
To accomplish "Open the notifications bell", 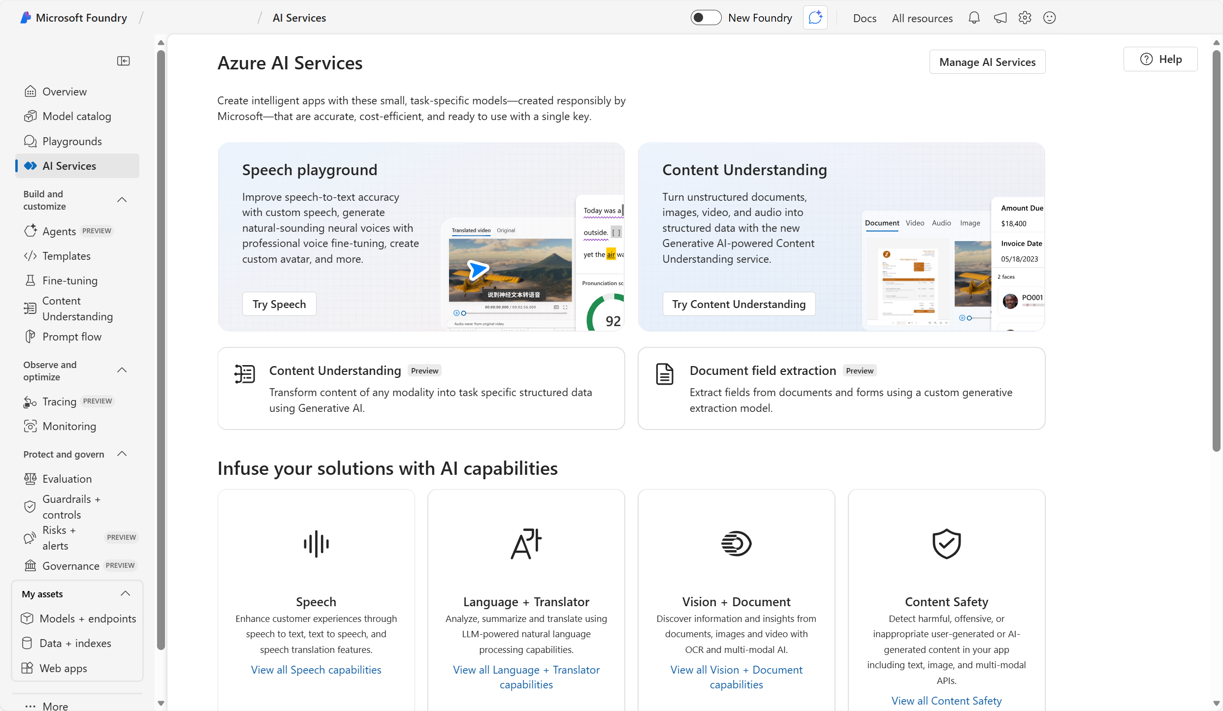I will pyautogui.click(x=974, y=18).
